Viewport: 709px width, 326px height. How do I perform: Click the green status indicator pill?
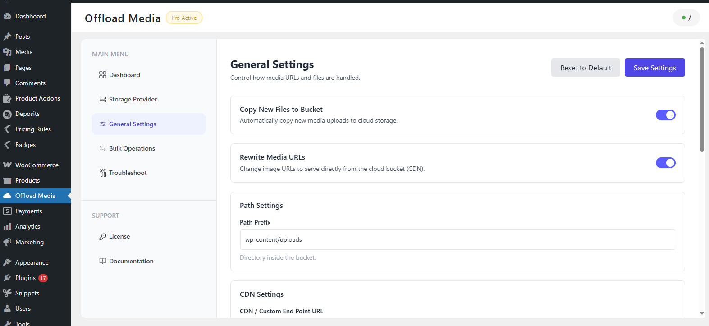coord(686,18)
